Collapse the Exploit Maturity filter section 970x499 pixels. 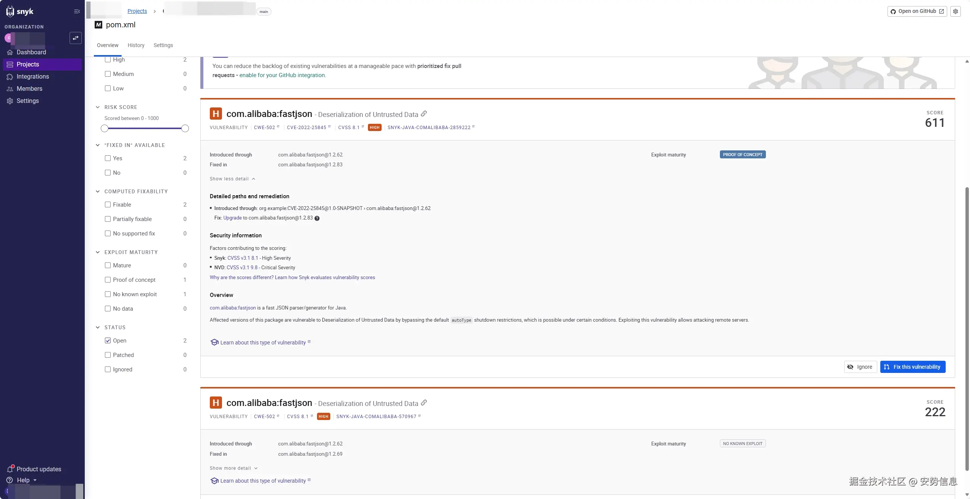(x=98, y=252)
